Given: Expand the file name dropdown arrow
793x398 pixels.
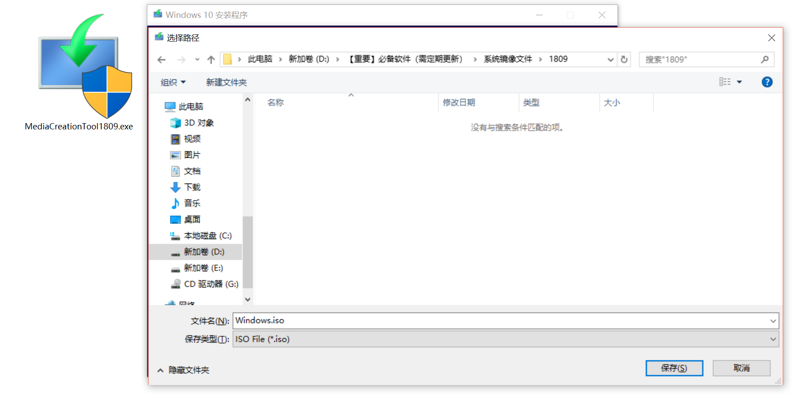Looking at the screenshot, I should pos(773,321).
